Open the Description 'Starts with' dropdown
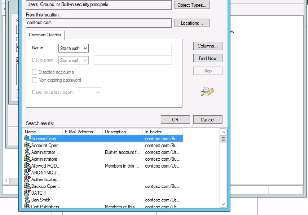This screenshot has width=308, height=215. [74, 60]
